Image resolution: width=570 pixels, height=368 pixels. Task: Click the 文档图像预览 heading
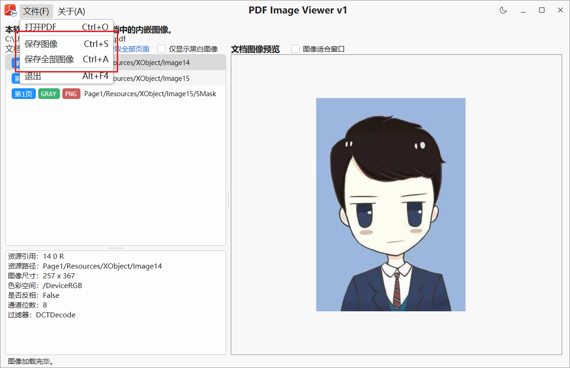(255, 49)
